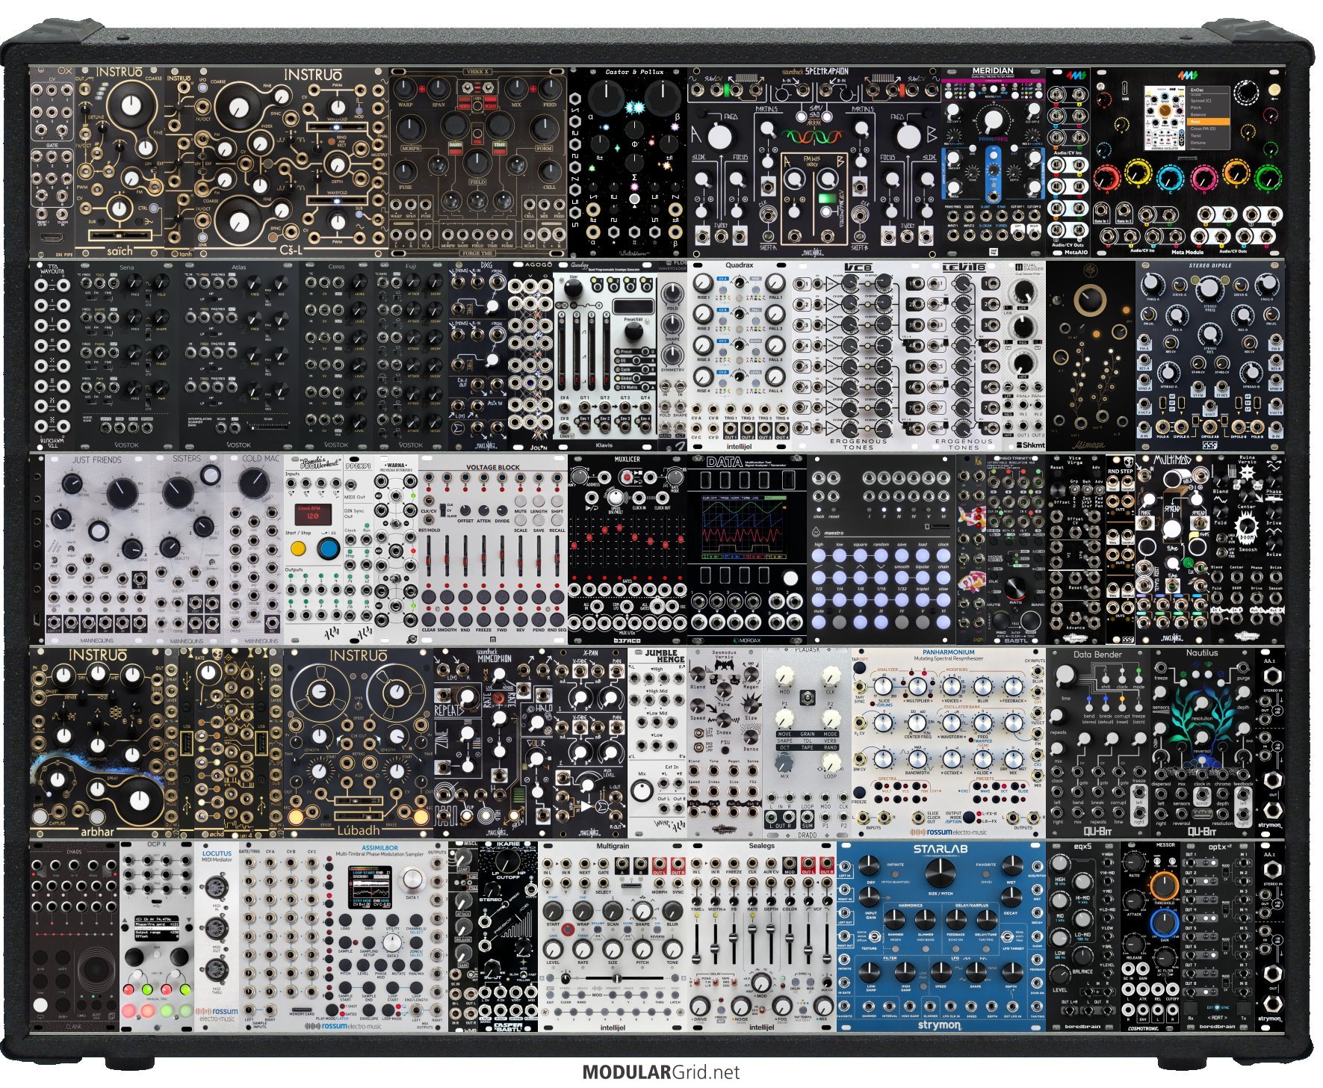Screen dimensions: 1323x1088
Task: Open the Desmodus Versio reverb module
Action: pos(725,744)
